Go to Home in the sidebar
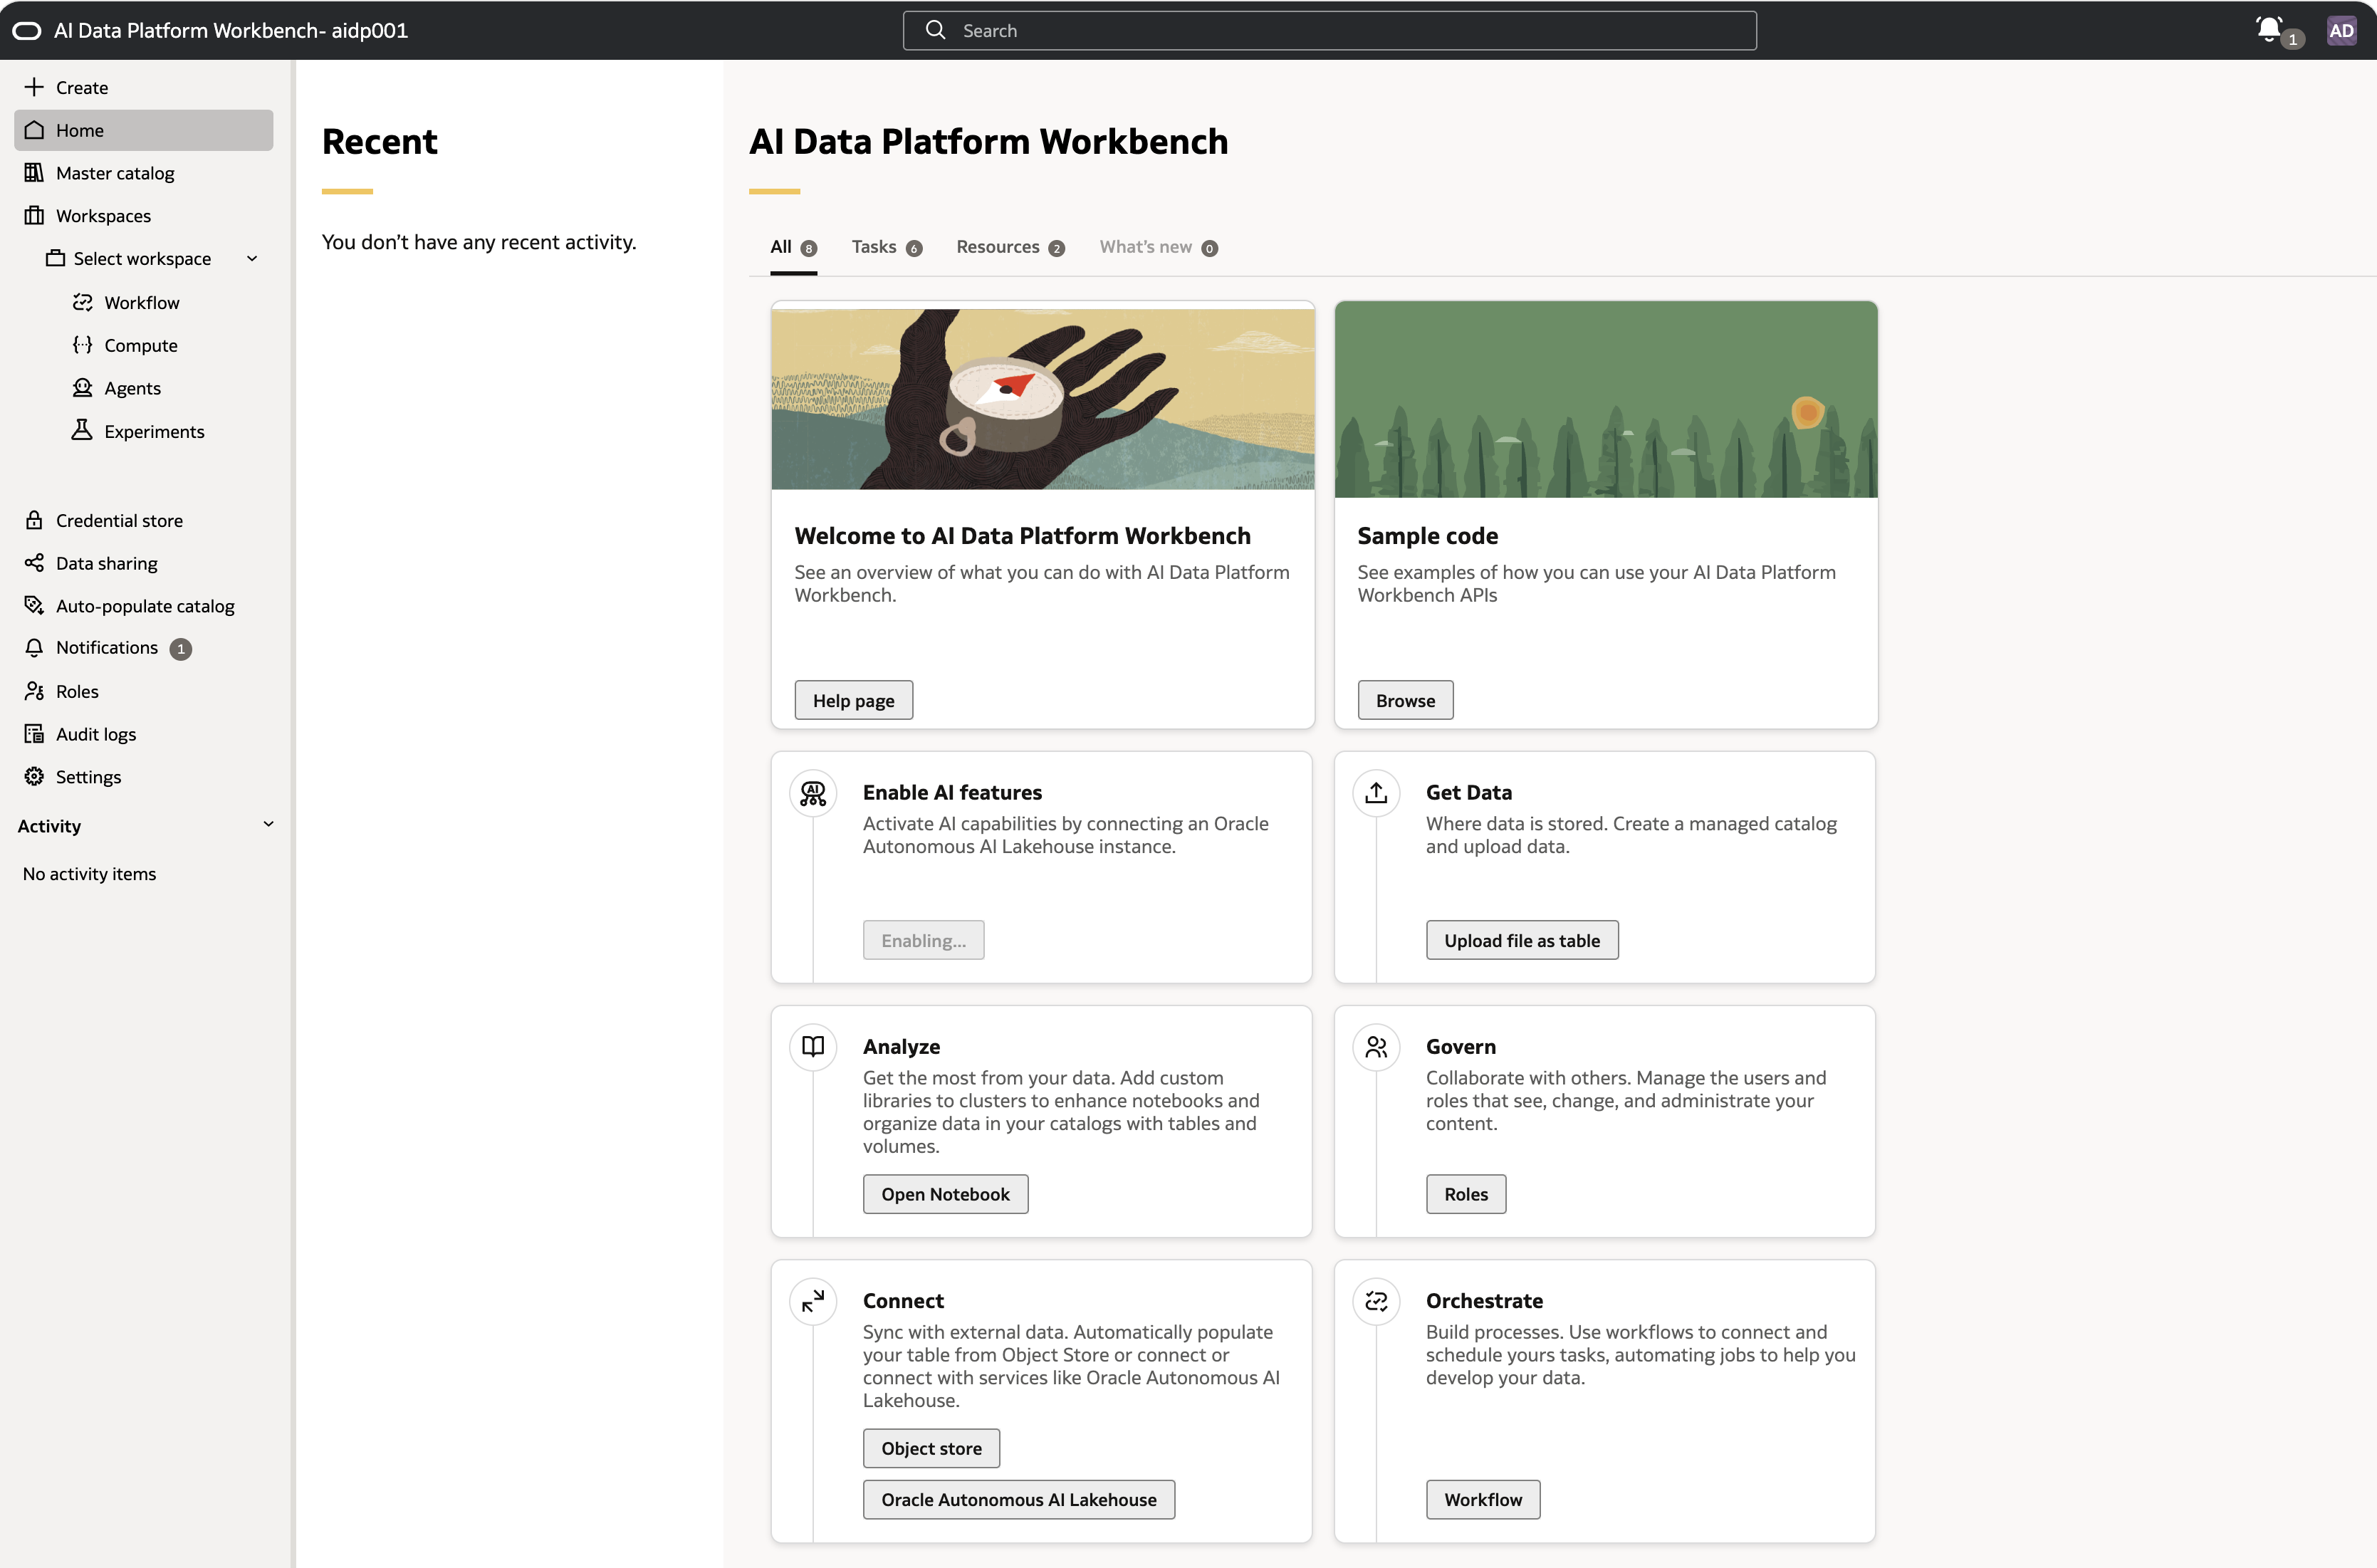The height and width of the screenshot is (1568, 2377). [143, 130]
